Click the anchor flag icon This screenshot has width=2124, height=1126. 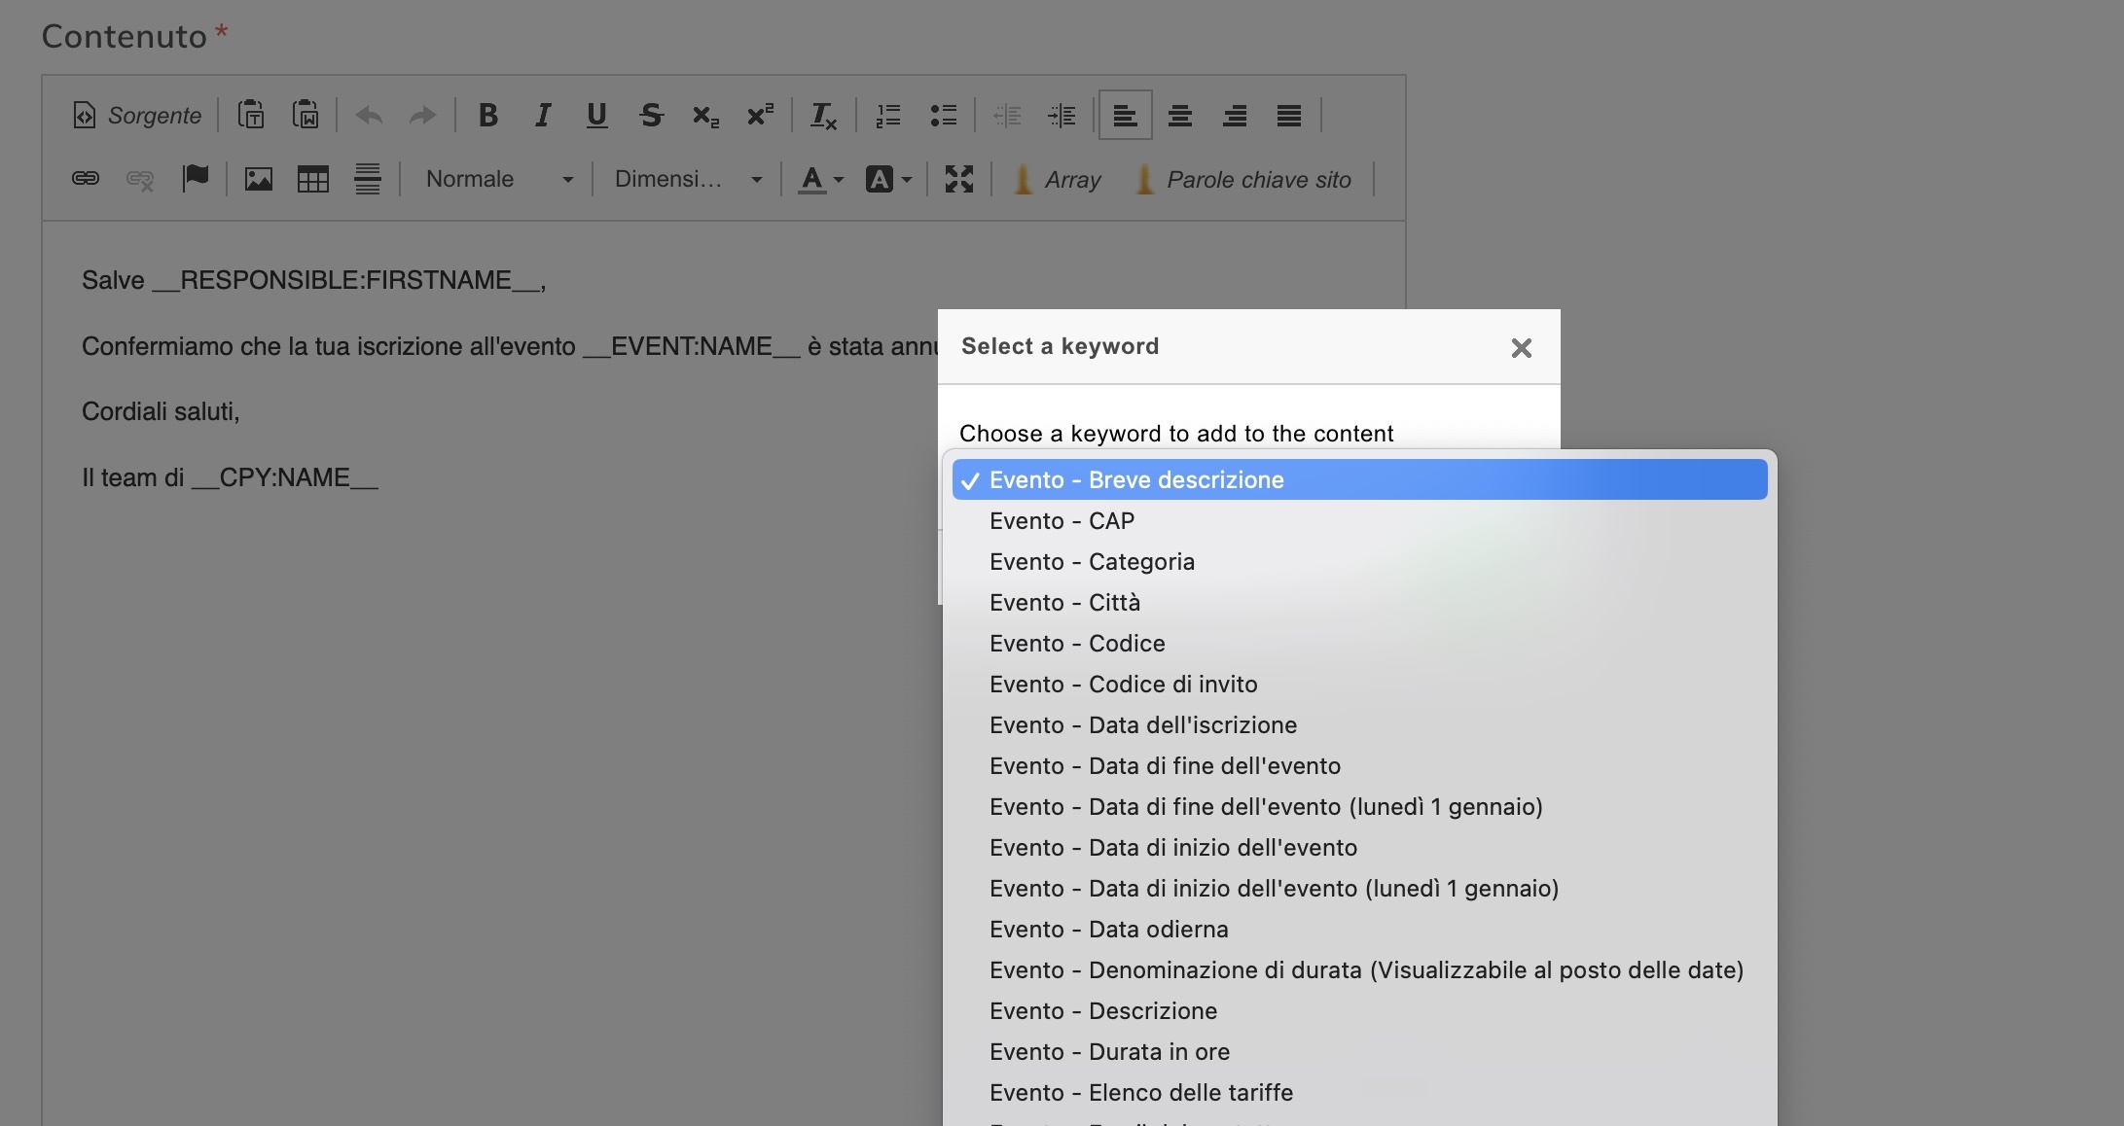coord(196,179)
